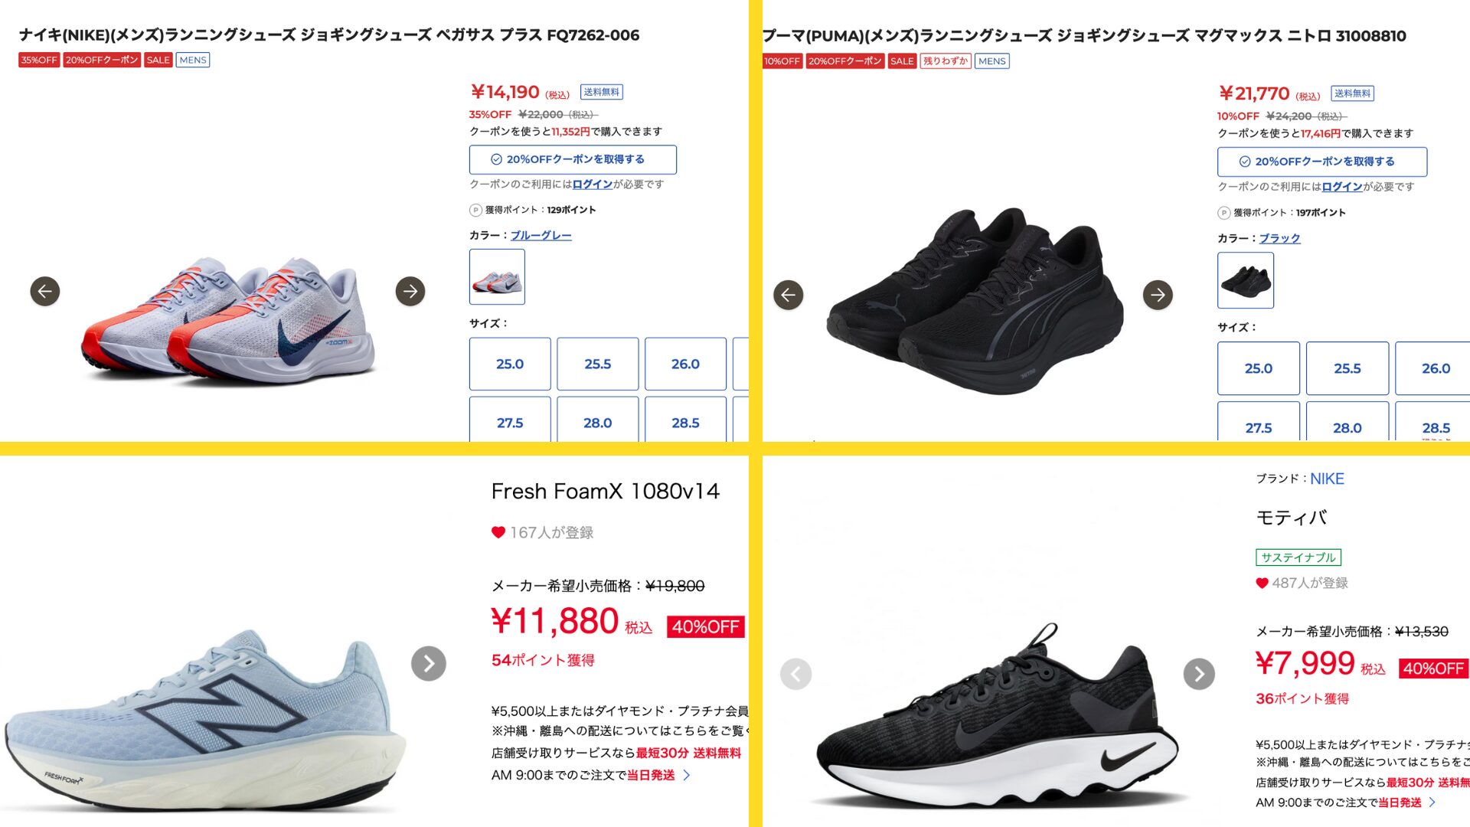
Task: Show next Nike Motiva photo
Action: pyautogui.click(x=1199, y=674)
